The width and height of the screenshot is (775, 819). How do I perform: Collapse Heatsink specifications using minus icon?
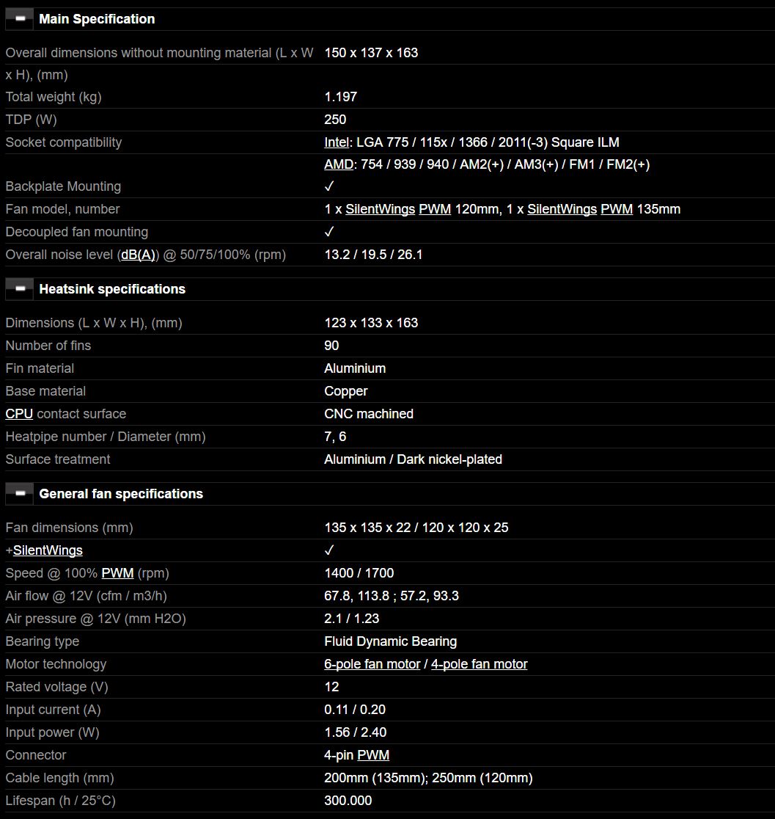click(20, 289)
